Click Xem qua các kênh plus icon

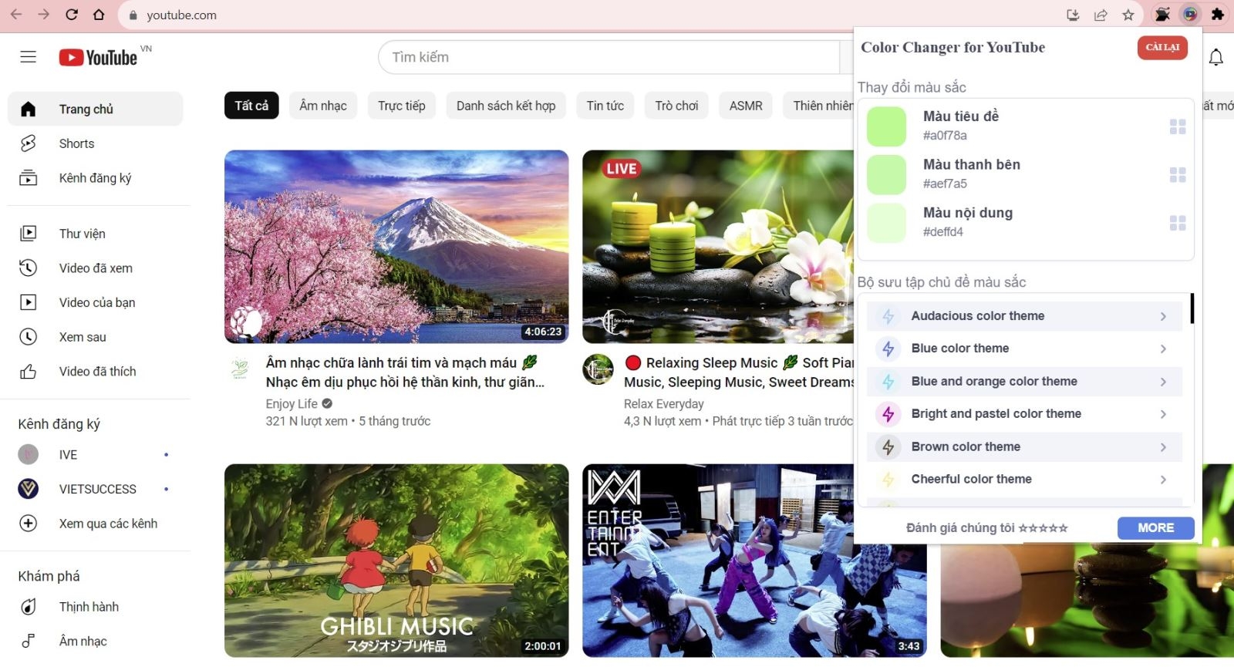coord(29,524)
